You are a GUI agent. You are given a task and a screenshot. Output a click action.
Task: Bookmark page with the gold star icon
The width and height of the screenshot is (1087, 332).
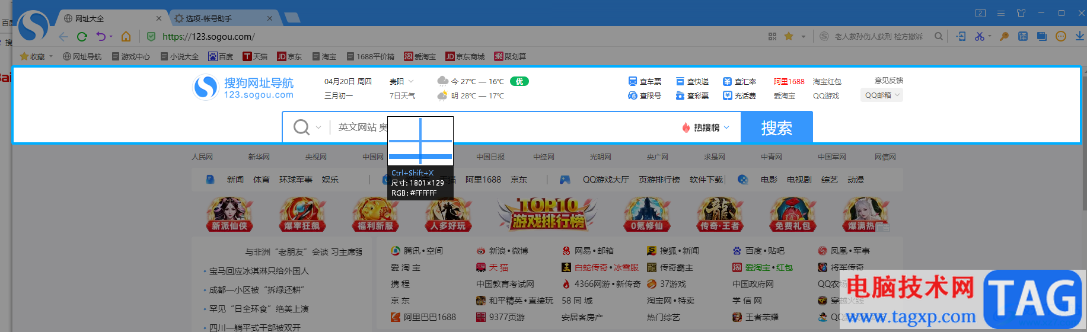coord(789,37)
